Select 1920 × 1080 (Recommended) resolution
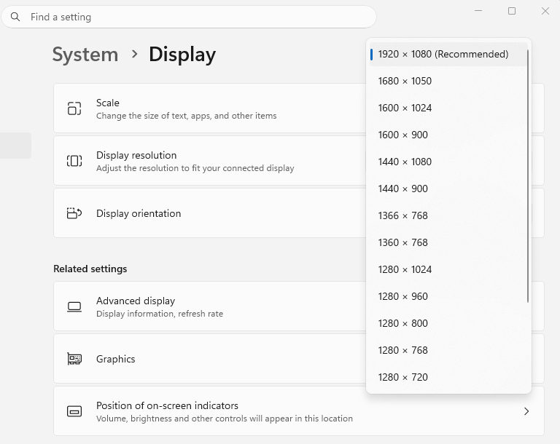Screen dimensions: 560x444 pyautogui.click(x=448, y=54)
